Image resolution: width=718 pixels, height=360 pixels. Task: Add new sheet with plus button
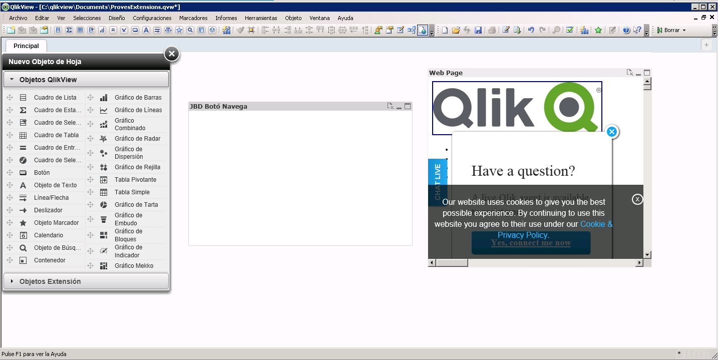click(x=706, y=45)
